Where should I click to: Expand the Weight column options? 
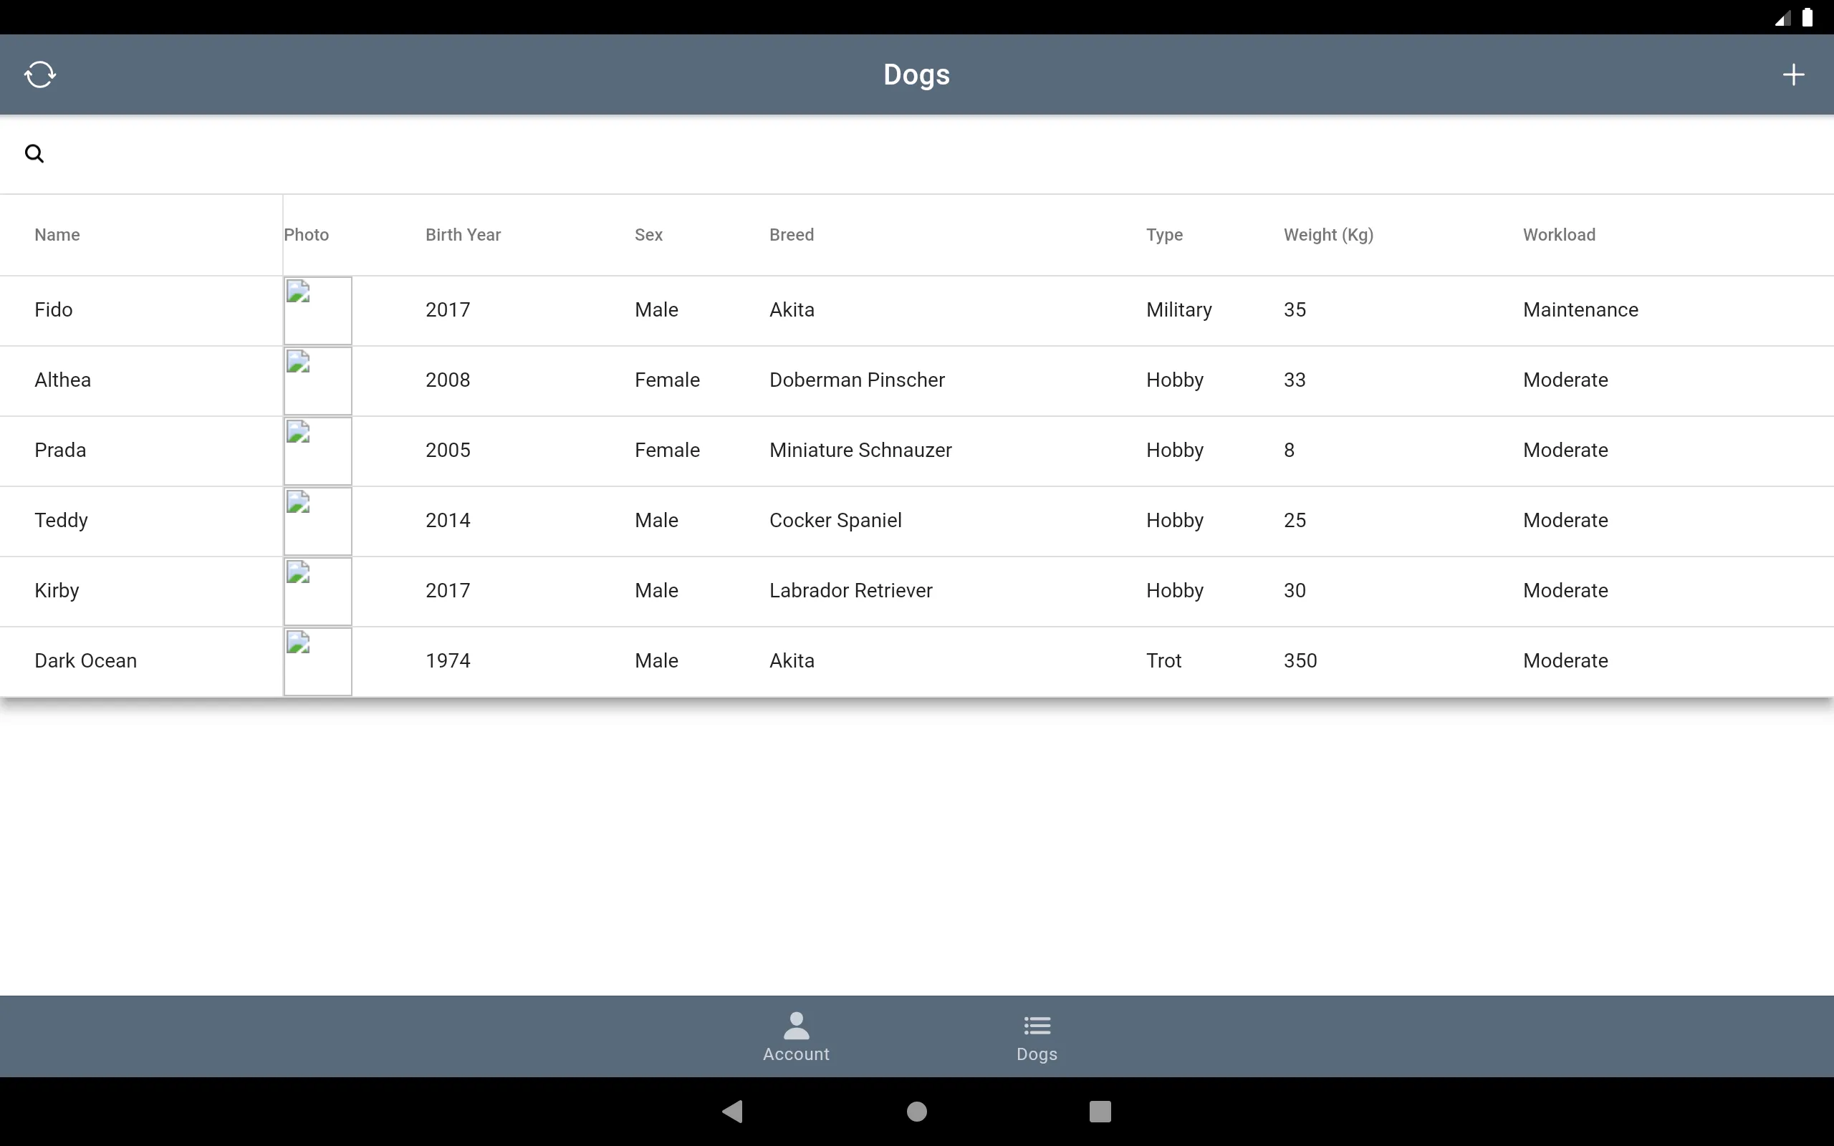(x=1327, y=235)
